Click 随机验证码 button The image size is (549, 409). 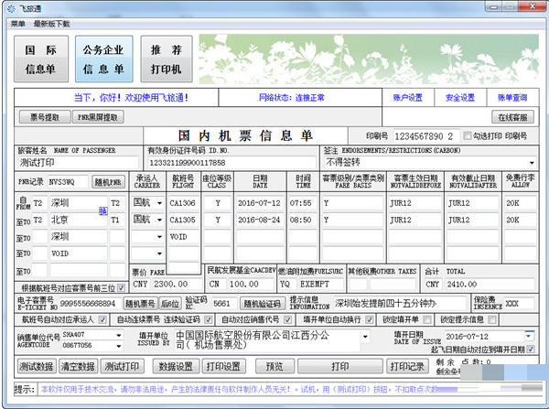pyautogui.click(x=262, y=303)
